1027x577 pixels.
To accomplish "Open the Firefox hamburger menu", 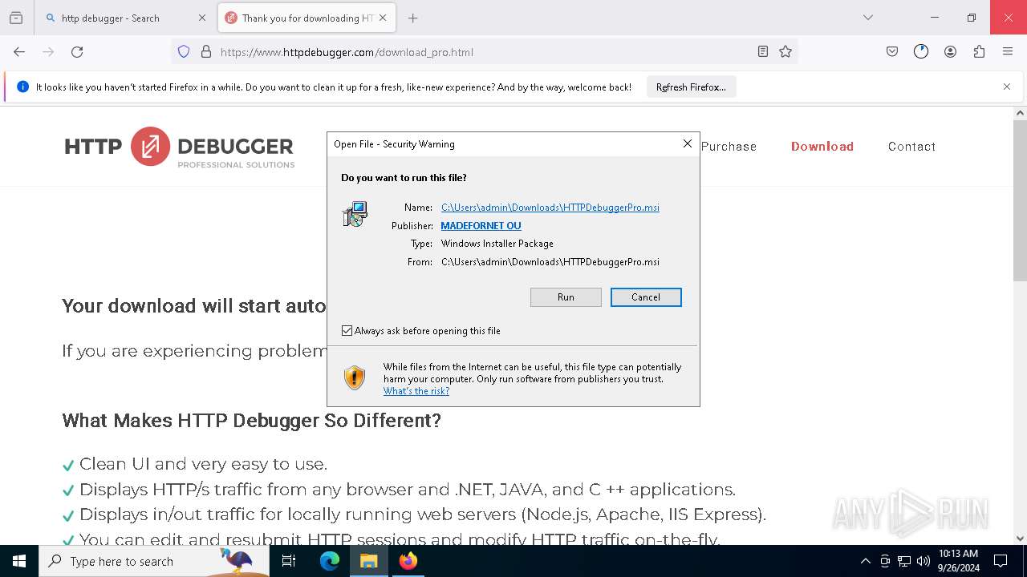I will pos(1008,52).
